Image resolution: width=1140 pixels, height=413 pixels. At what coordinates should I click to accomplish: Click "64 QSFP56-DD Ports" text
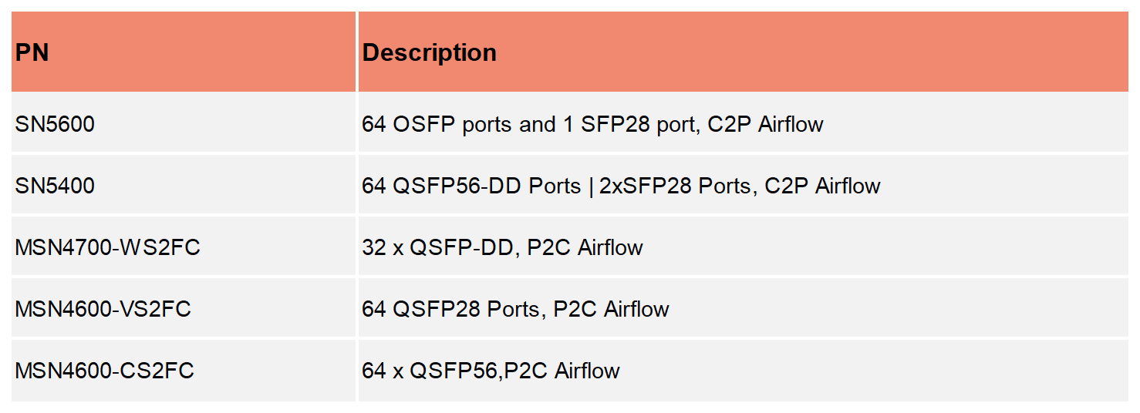pos(471,186)
